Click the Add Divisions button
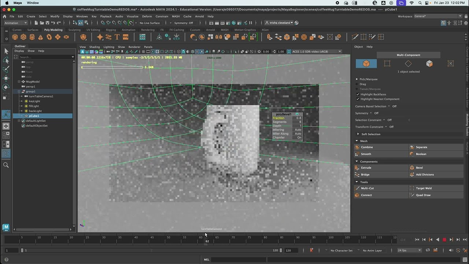This screenshot has height=264, width=469. pyautogui.click(x=436, y=175)
